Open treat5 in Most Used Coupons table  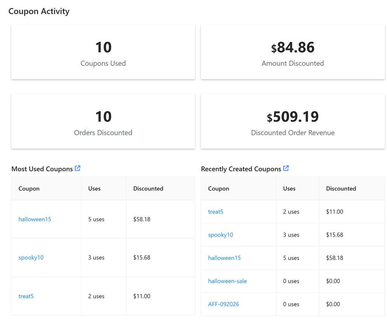26,296
